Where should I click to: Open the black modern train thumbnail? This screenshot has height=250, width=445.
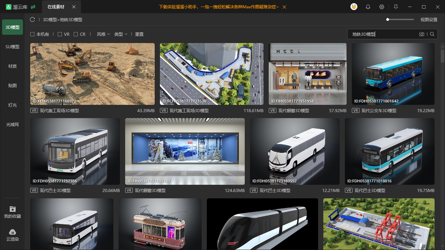[x=262, y=224]
